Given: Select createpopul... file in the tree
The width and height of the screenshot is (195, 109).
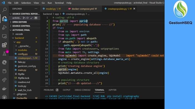Looking at the screenshot, I should (x=25, y=58).
